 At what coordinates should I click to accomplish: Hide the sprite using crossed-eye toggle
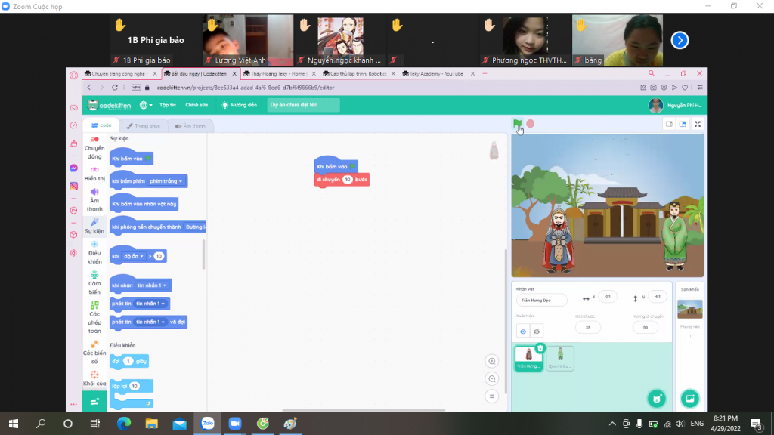pyautogui.click(x=536, y=331)
